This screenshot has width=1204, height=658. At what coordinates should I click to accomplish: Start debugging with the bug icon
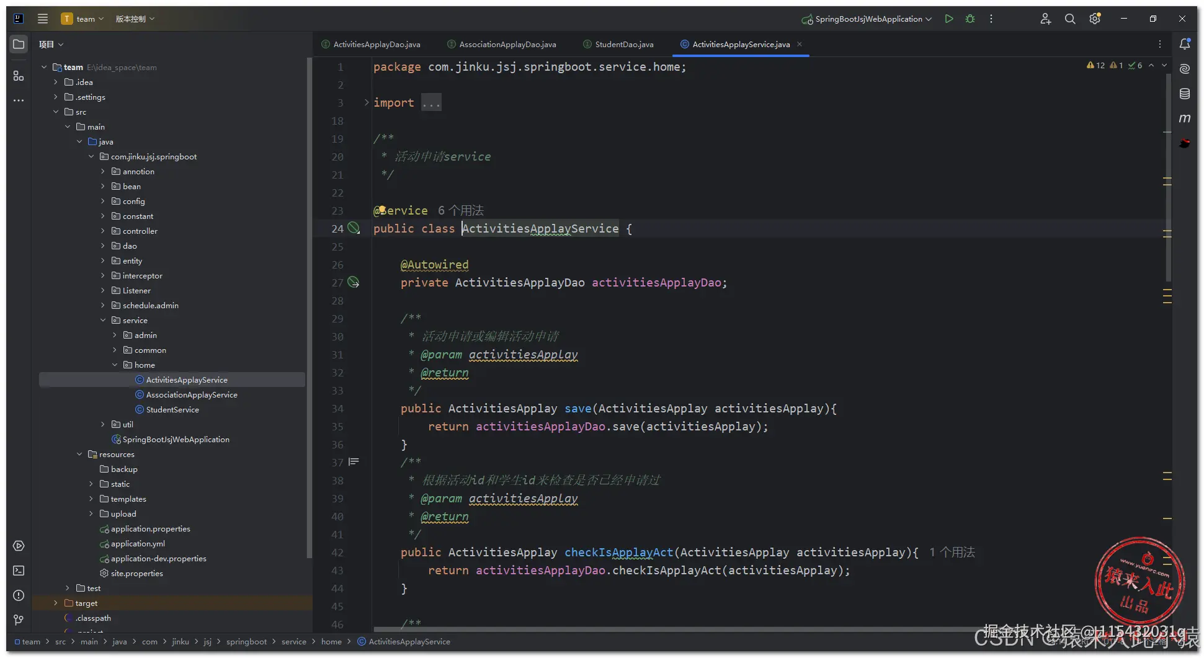970,19
